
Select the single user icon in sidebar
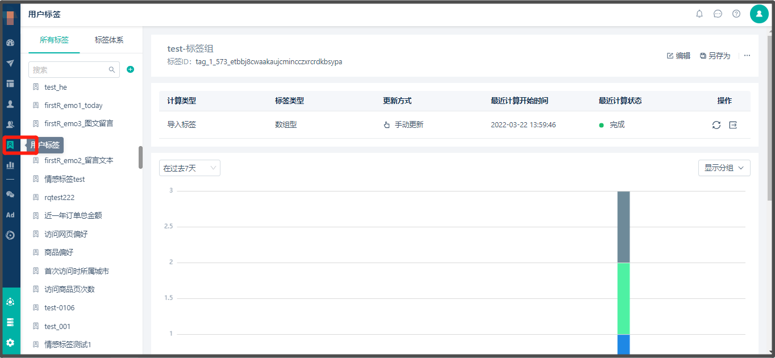pyautogui.click(x=10, y=104)
